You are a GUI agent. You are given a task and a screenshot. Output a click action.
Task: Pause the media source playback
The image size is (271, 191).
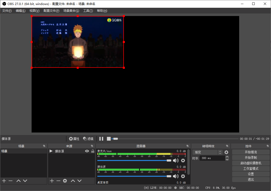pos(101,139)
